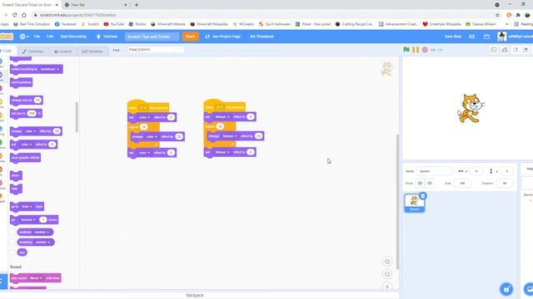Open fisheye dropdown in right script change block
The width and height of the screenshot is (533, 299).
click(x=230, y=136)
